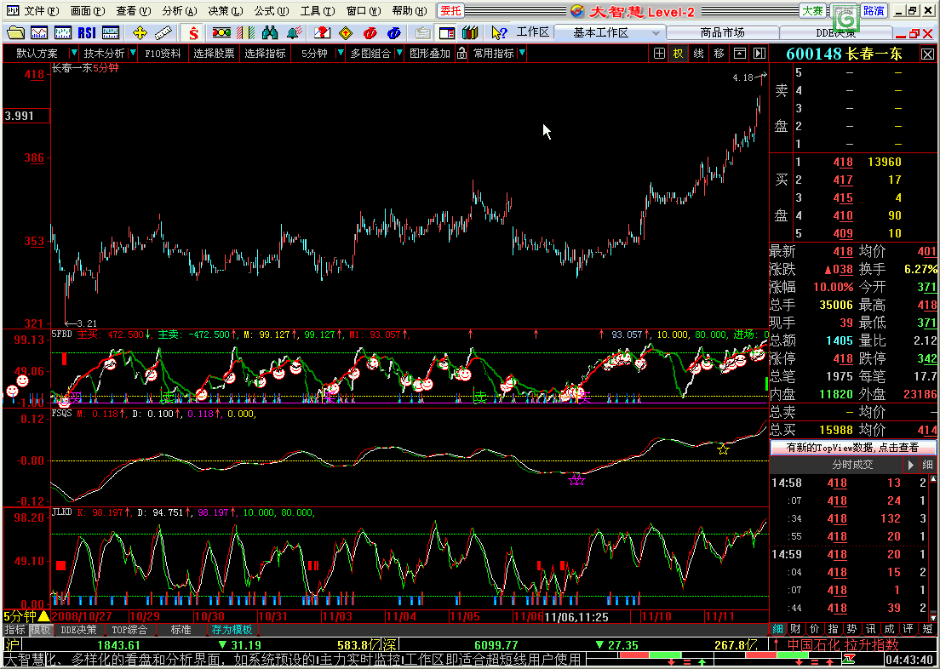Click the 大赛 button
The width and height of the screenshot is (940, 669).
pyautogui.click(x=813, y=11)
